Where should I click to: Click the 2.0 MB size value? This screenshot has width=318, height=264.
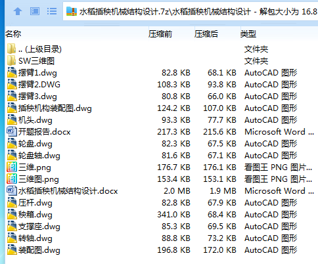(177, 191)
